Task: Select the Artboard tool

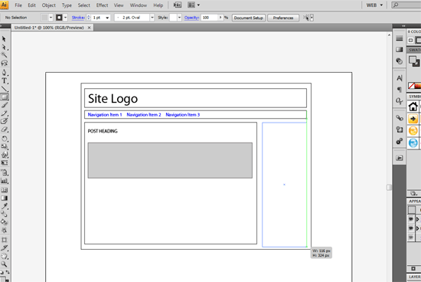Action: click(x=4, y=240)
